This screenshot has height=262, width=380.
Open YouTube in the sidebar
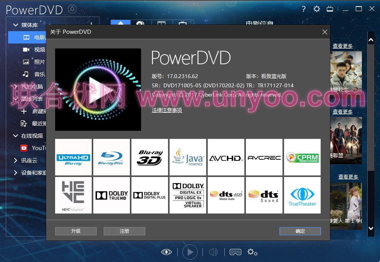tap(34, 148)
